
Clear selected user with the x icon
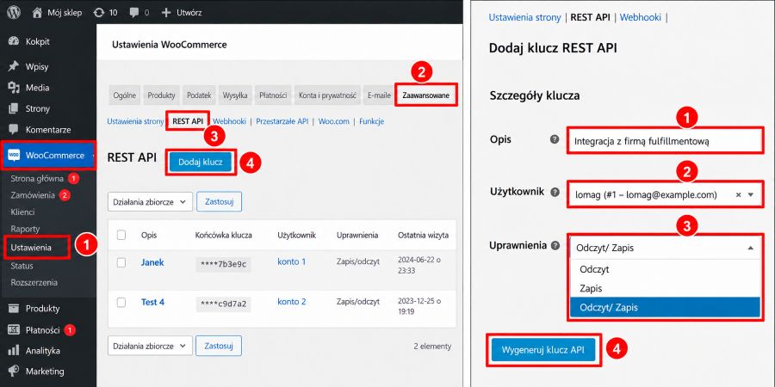click(x=738, y=195)
